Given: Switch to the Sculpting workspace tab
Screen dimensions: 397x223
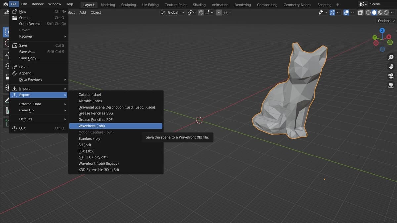Looking at the screenshot, I should [129, 5].
